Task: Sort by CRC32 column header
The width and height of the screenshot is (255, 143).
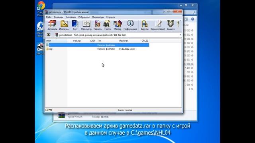Action: click(x=145, y=41)
